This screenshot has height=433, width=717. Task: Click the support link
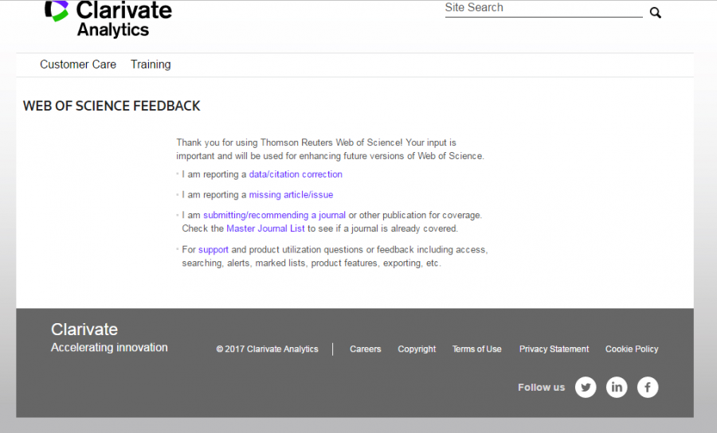213,250
